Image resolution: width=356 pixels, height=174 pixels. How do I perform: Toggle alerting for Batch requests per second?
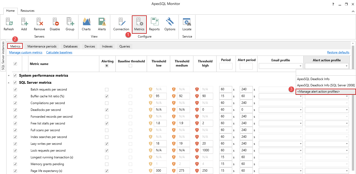tap(107, 89)
